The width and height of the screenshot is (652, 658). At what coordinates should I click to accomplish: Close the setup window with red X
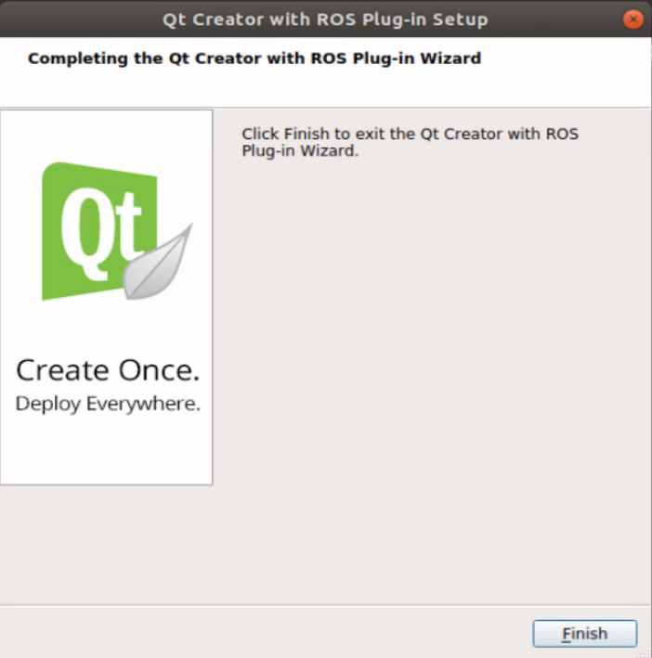point(633,19)
